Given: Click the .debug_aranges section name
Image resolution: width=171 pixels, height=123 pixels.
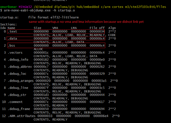Looking at the screenshot, I should 21,81.
